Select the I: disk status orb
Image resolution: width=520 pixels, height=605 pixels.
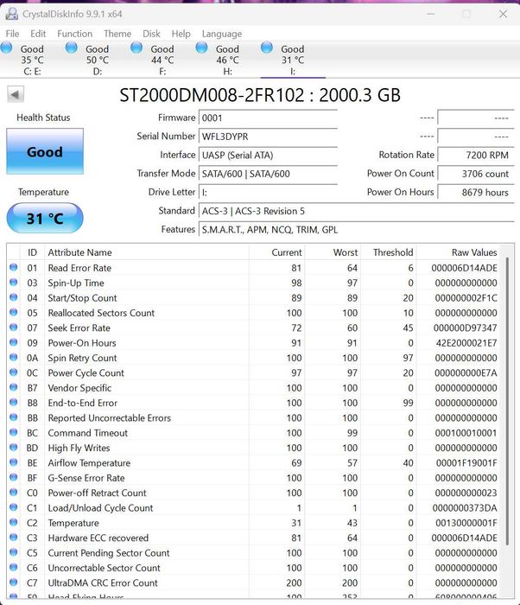coord(267,48)
